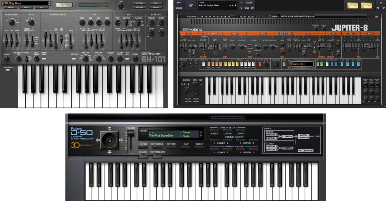Image resolution: width=386 pixels, height=201 pixels.
Task: Adjust the SH-101 VCA Tone knob
Action: [117, 22]
